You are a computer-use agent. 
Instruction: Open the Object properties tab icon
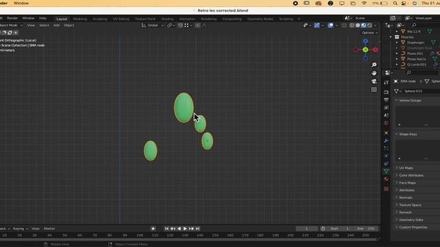point(386,133)
